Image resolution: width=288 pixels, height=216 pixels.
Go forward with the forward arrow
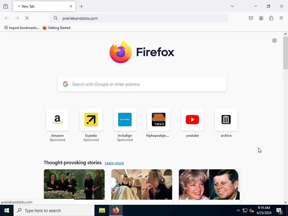pos(17,18)
